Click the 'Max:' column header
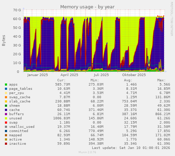Image resolution: width=175 pixels, height=156 pixels. click(x=161, y=80)
